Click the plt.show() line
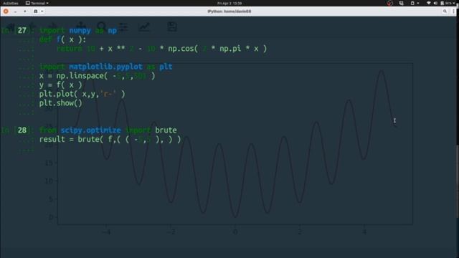 [x=60, y=103]
